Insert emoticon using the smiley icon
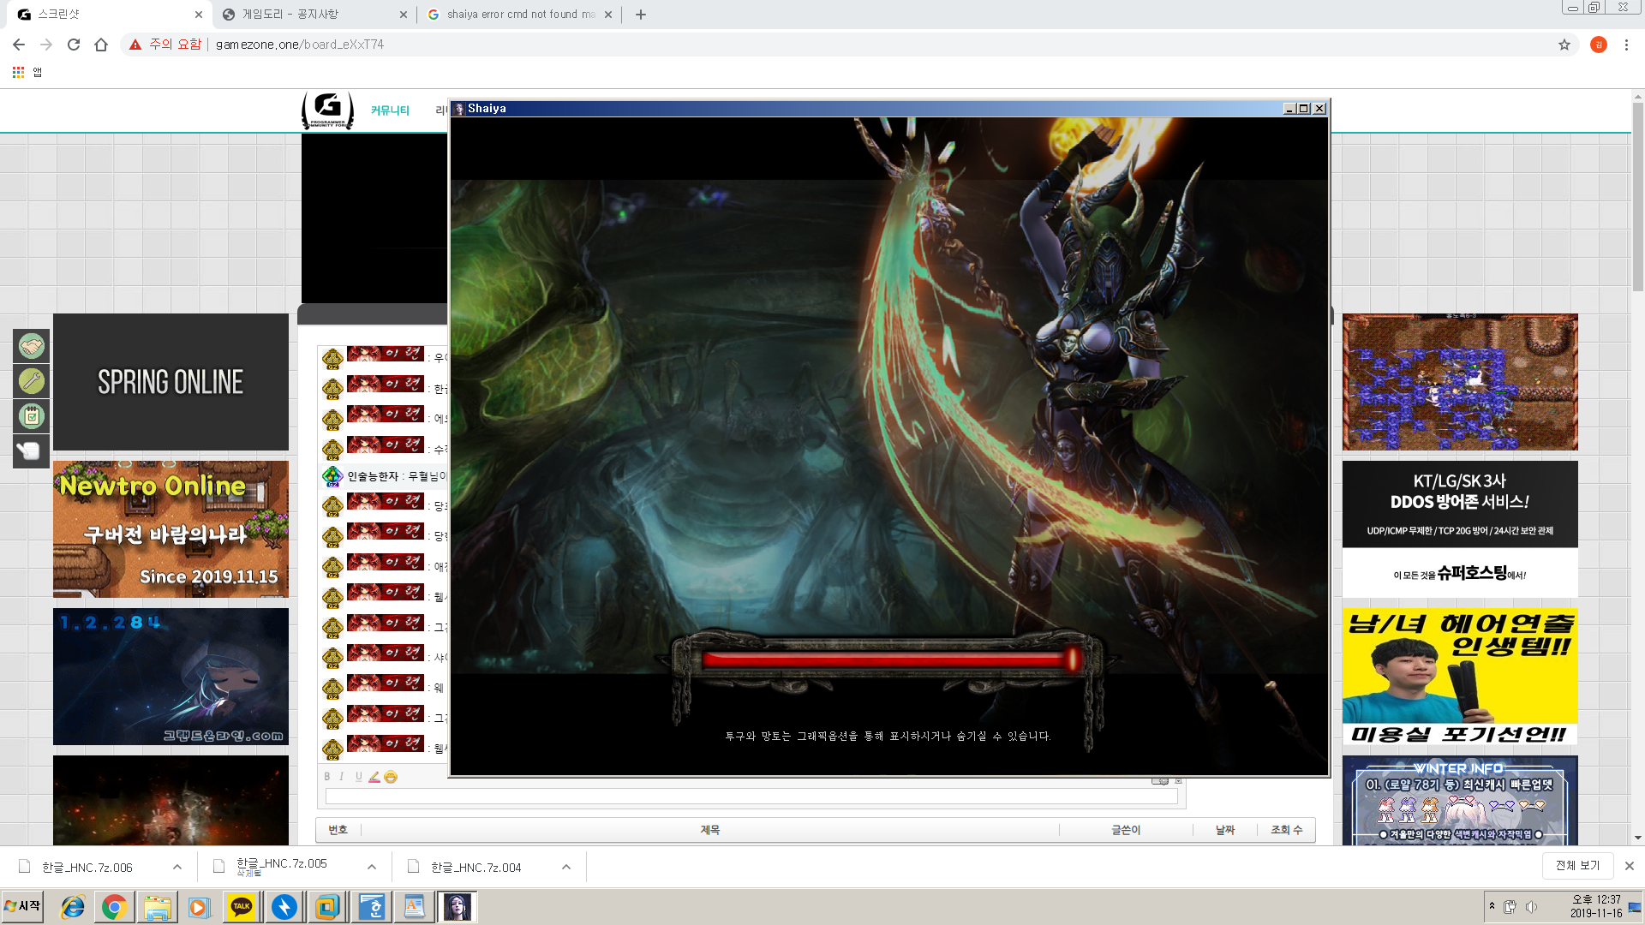 click(391, 777)
